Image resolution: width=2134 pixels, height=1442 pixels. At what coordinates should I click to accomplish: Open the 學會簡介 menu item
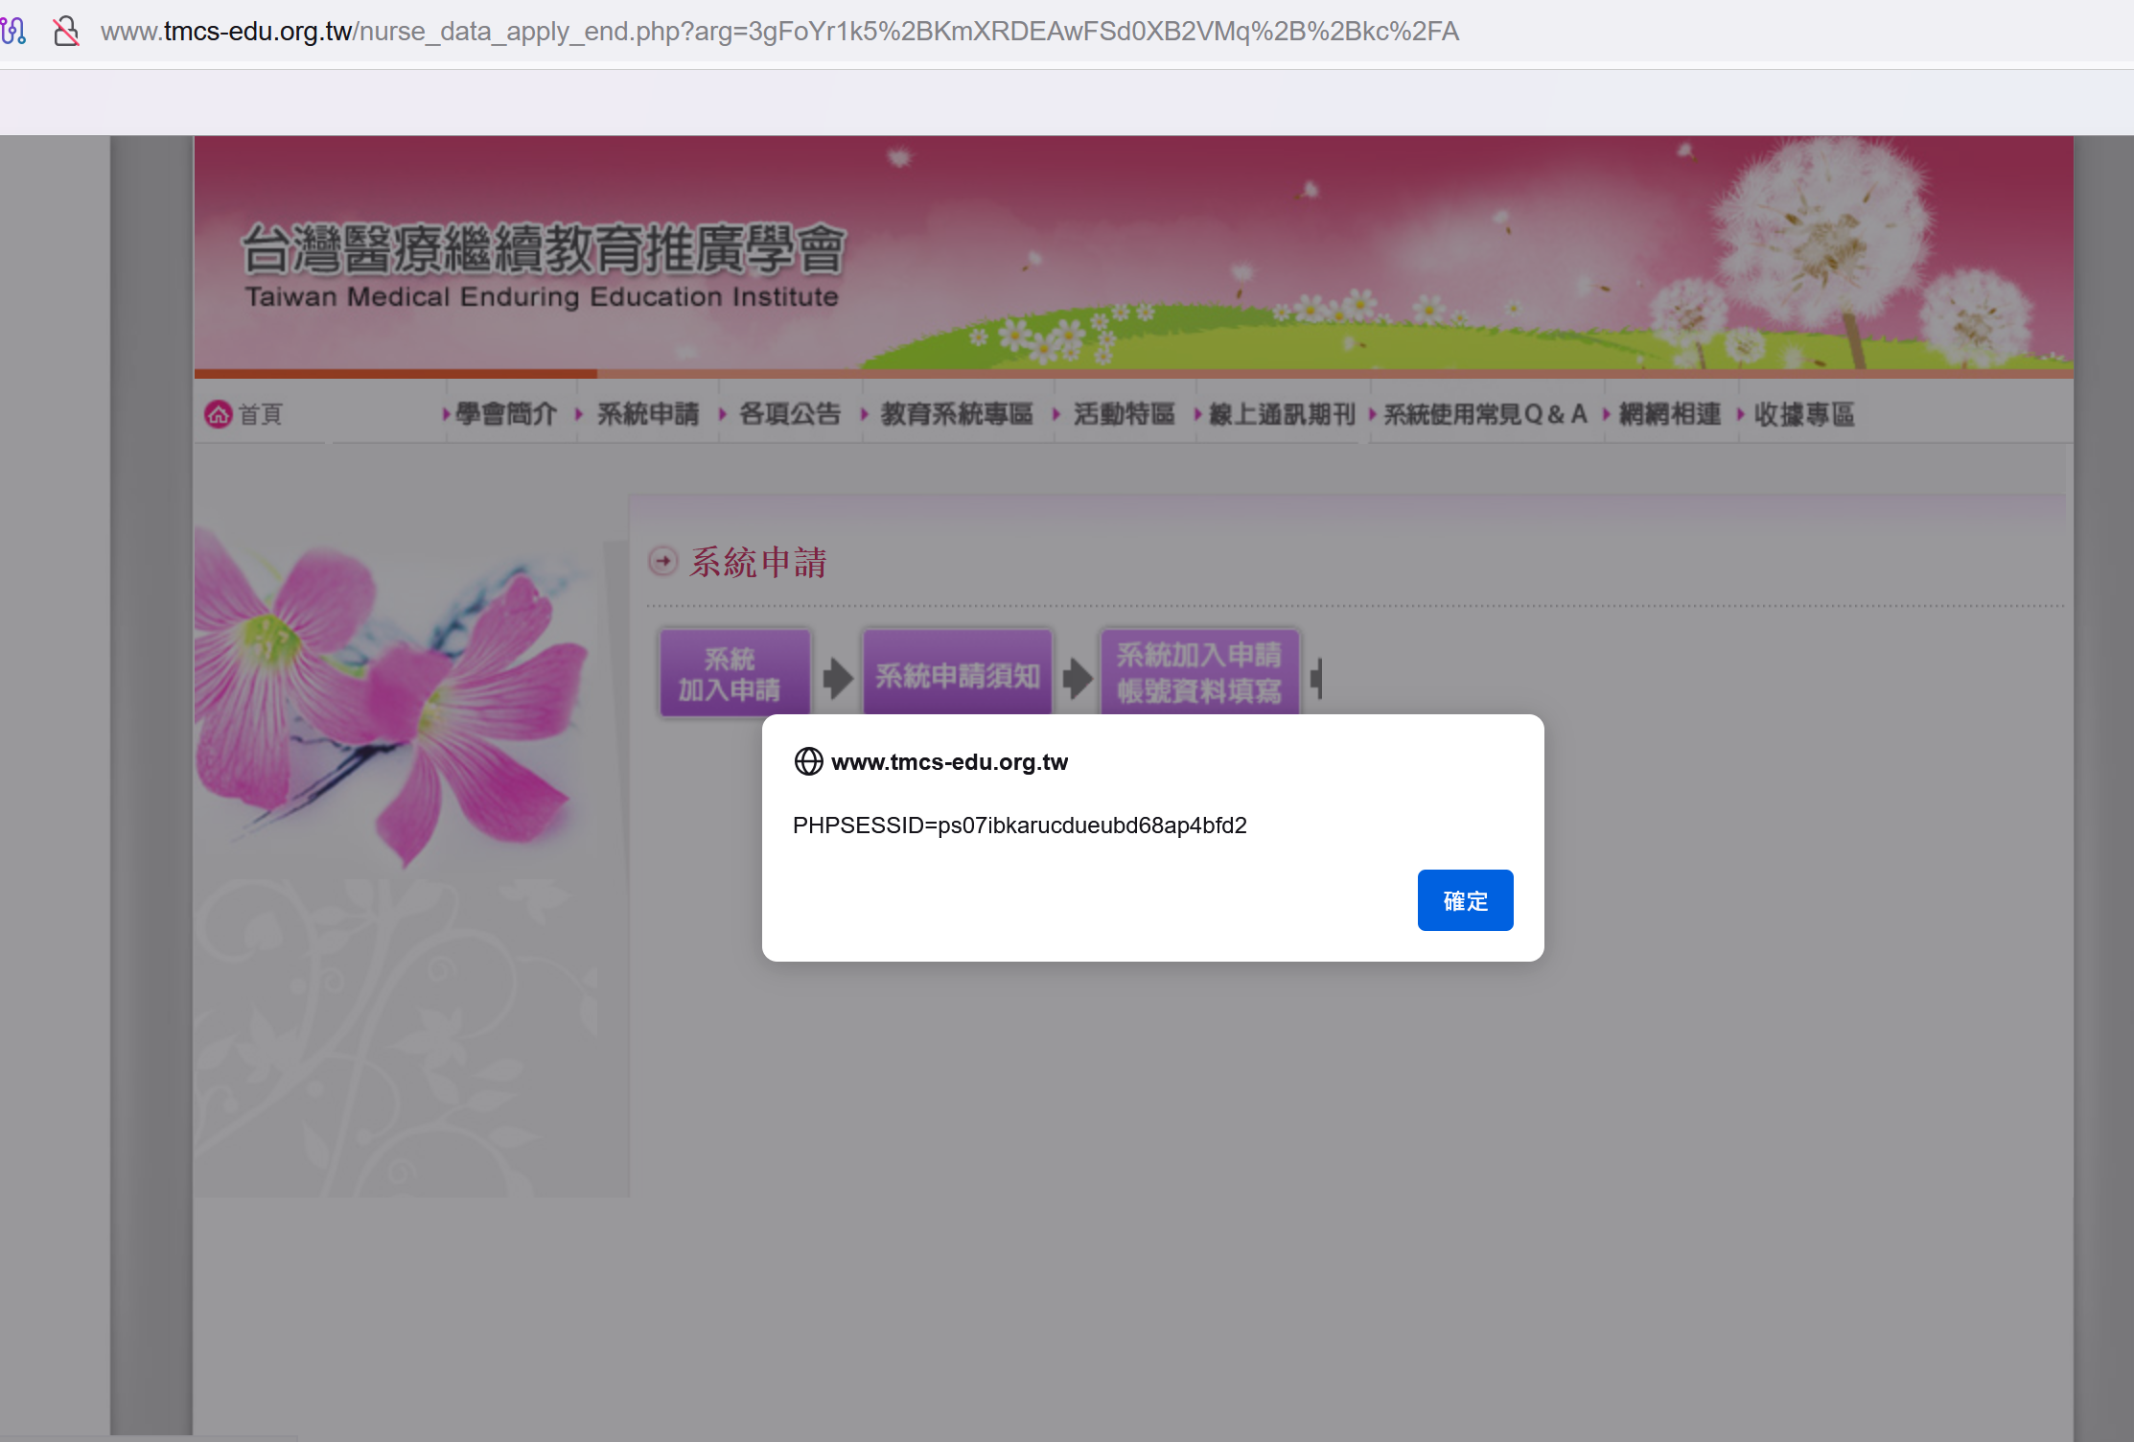pyautogui.click(x=506, y=414)
